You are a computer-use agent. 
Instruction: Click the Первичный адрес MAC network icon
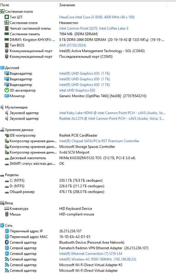click(x=7, y=237)
